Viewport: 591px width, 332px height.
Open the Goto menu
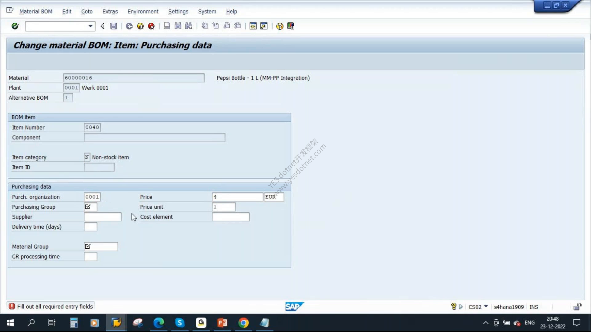pos(87,11)
